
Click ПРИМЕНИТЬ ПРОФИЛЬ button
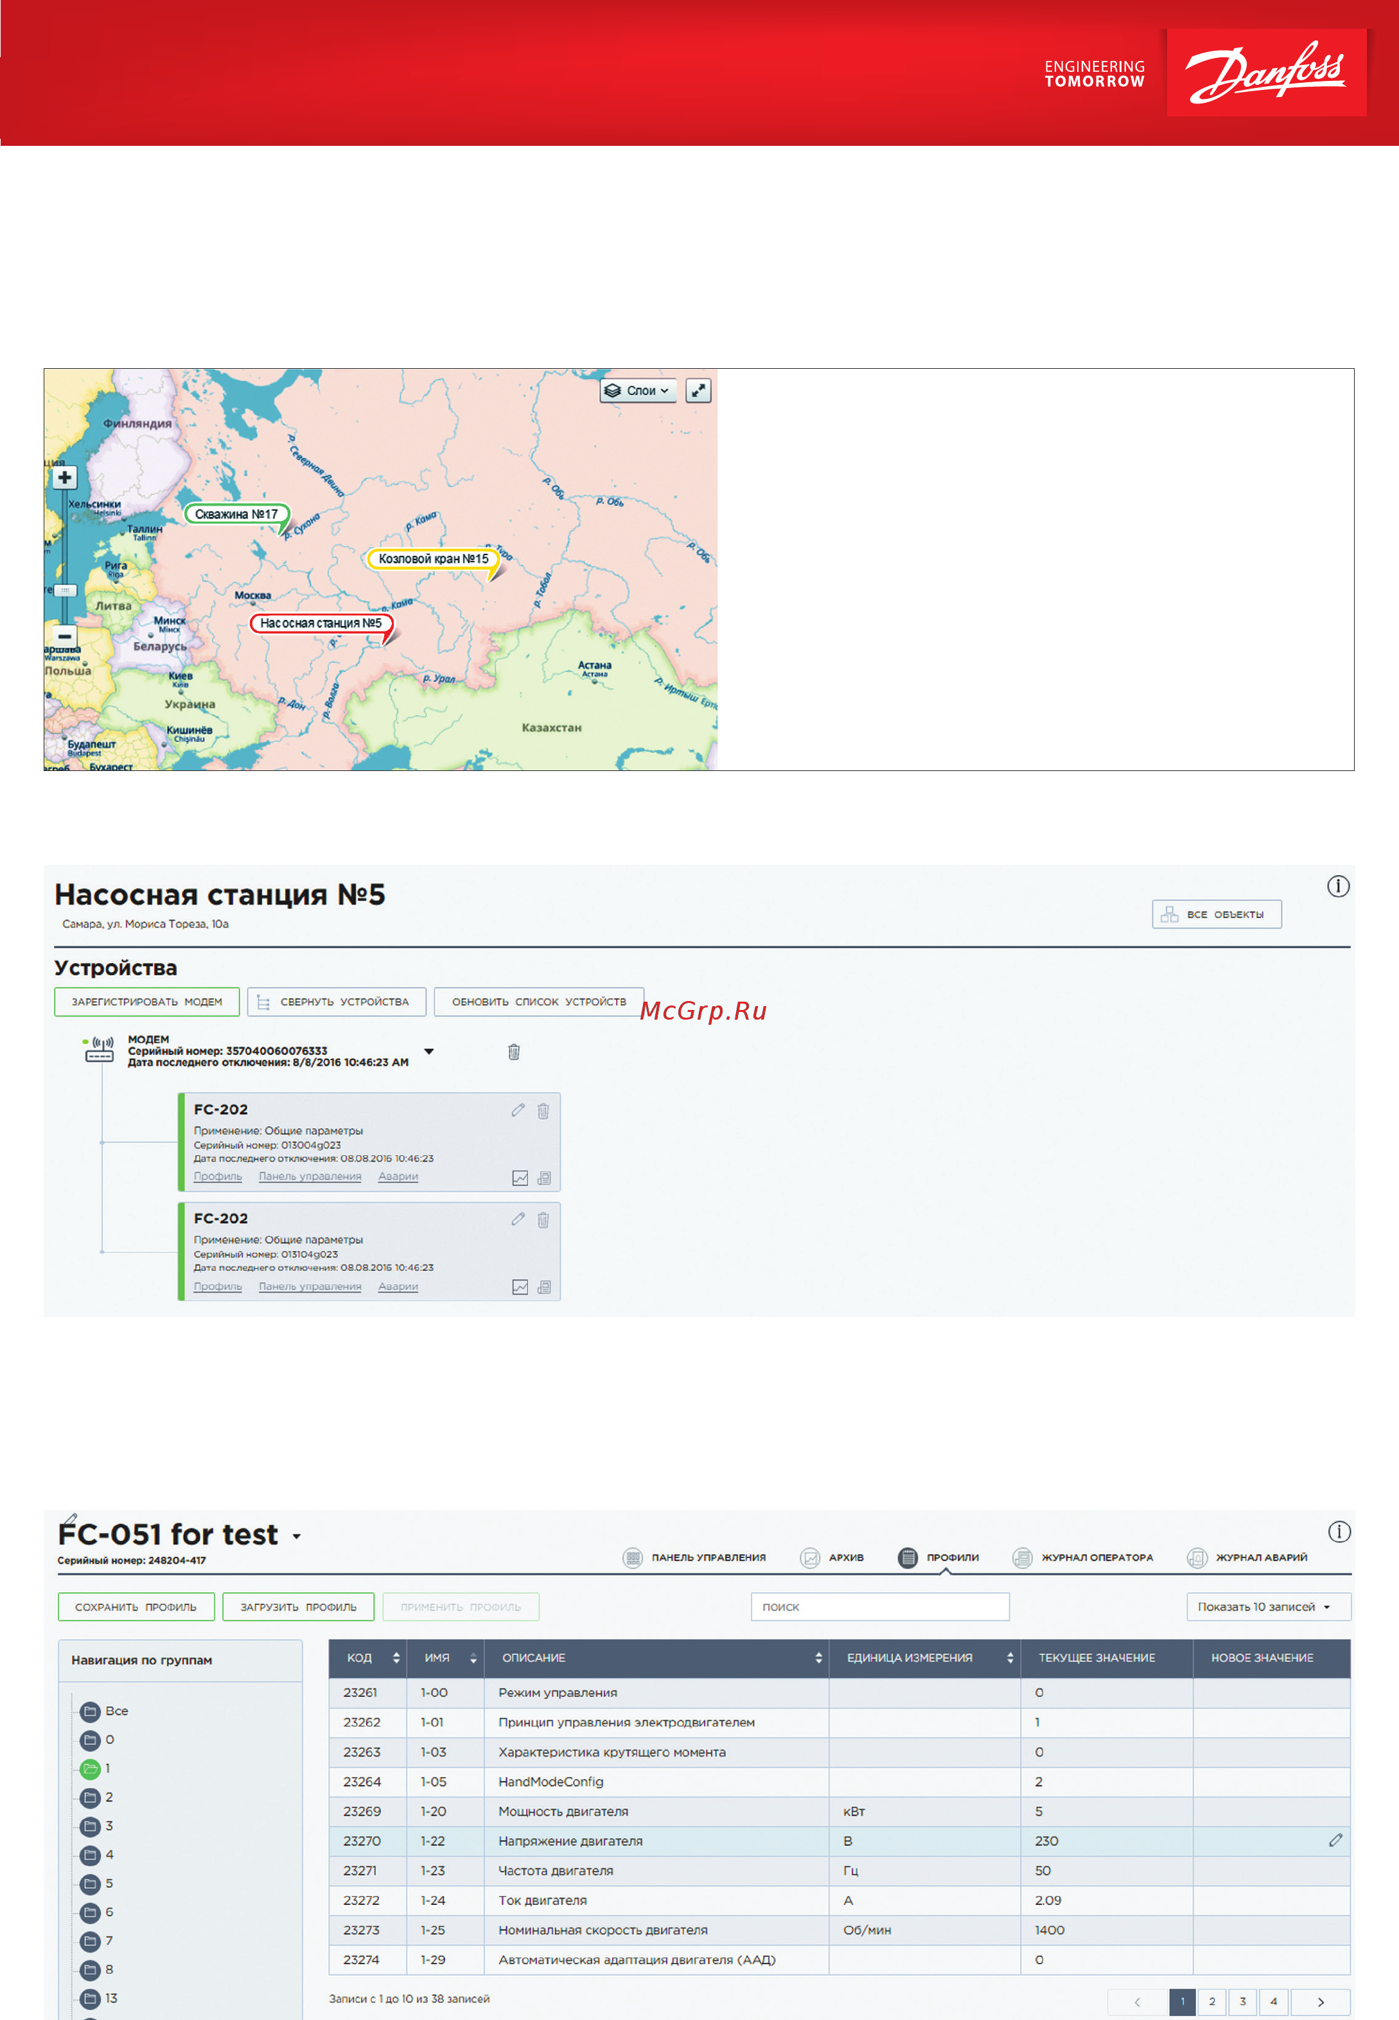460,1606
